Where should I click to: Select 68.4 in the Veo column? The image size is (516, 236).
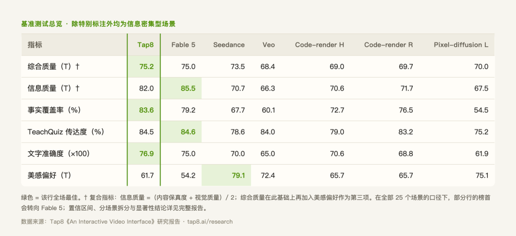pyautogui.click(x=268, y=67)
